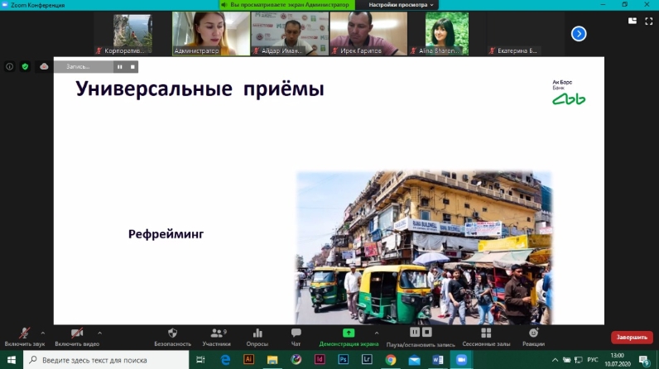The height and width of the screenshot is (369, 659).
Task: Open Photoshop from the Windows taskbar
Action: [x=343, y=360]
